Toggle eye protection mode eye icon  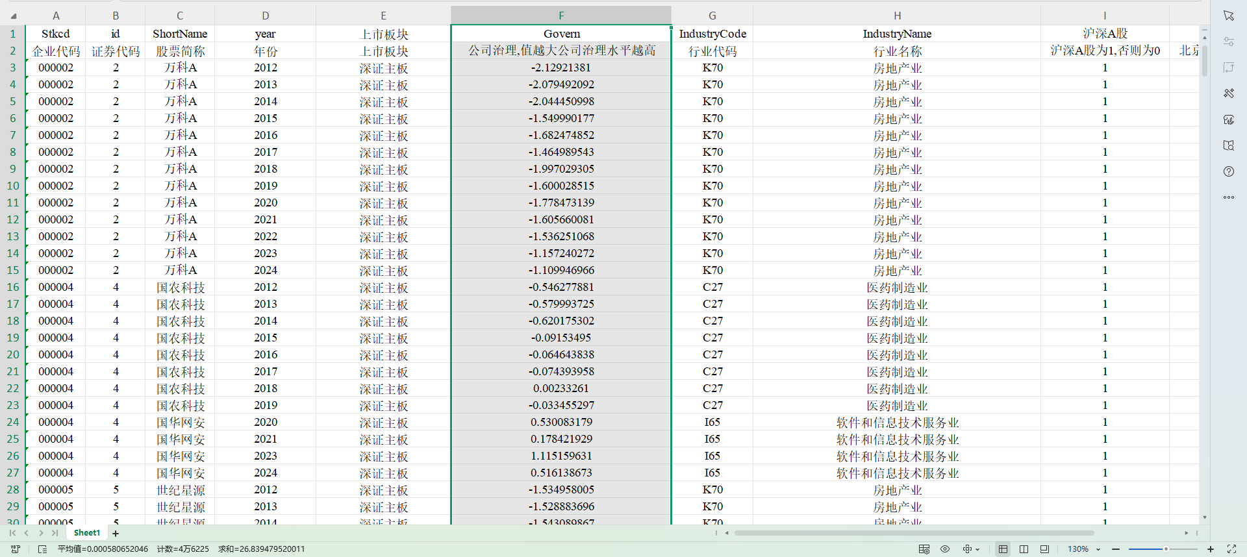pyautogui.click(x=945, y=549)
